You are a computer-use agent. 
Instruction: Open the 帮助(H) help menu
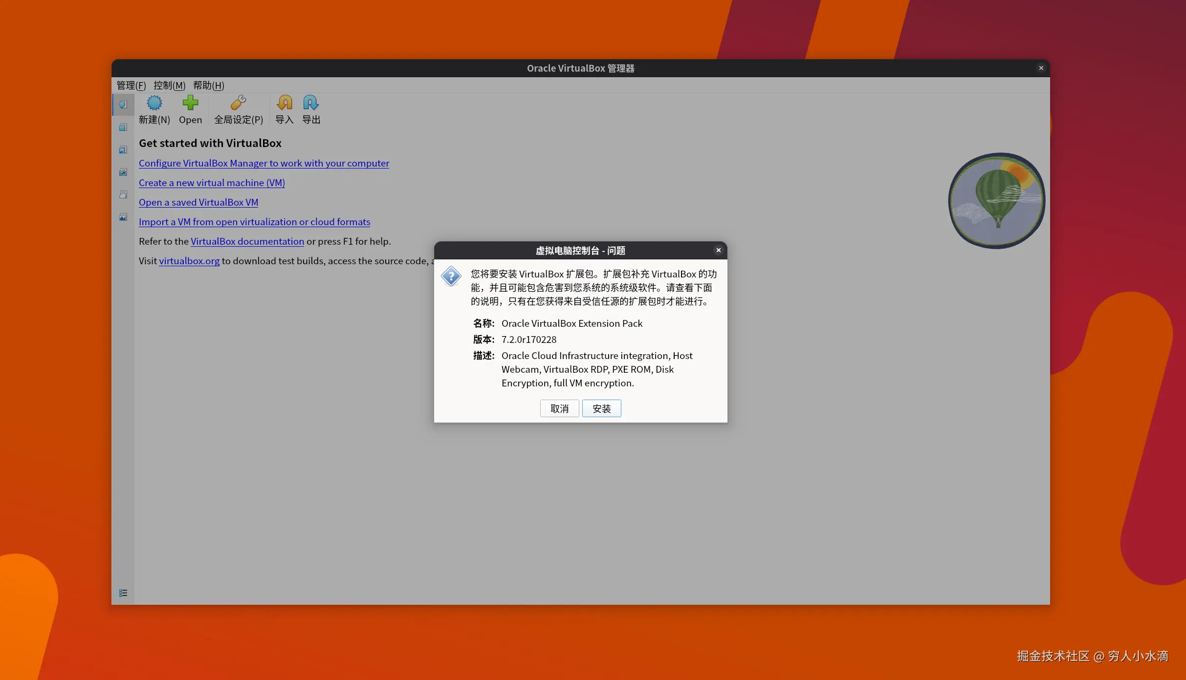click(x=208, y=85)
